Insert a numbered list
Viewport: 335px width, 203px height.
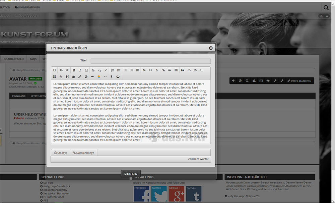[x=112, y=70]
